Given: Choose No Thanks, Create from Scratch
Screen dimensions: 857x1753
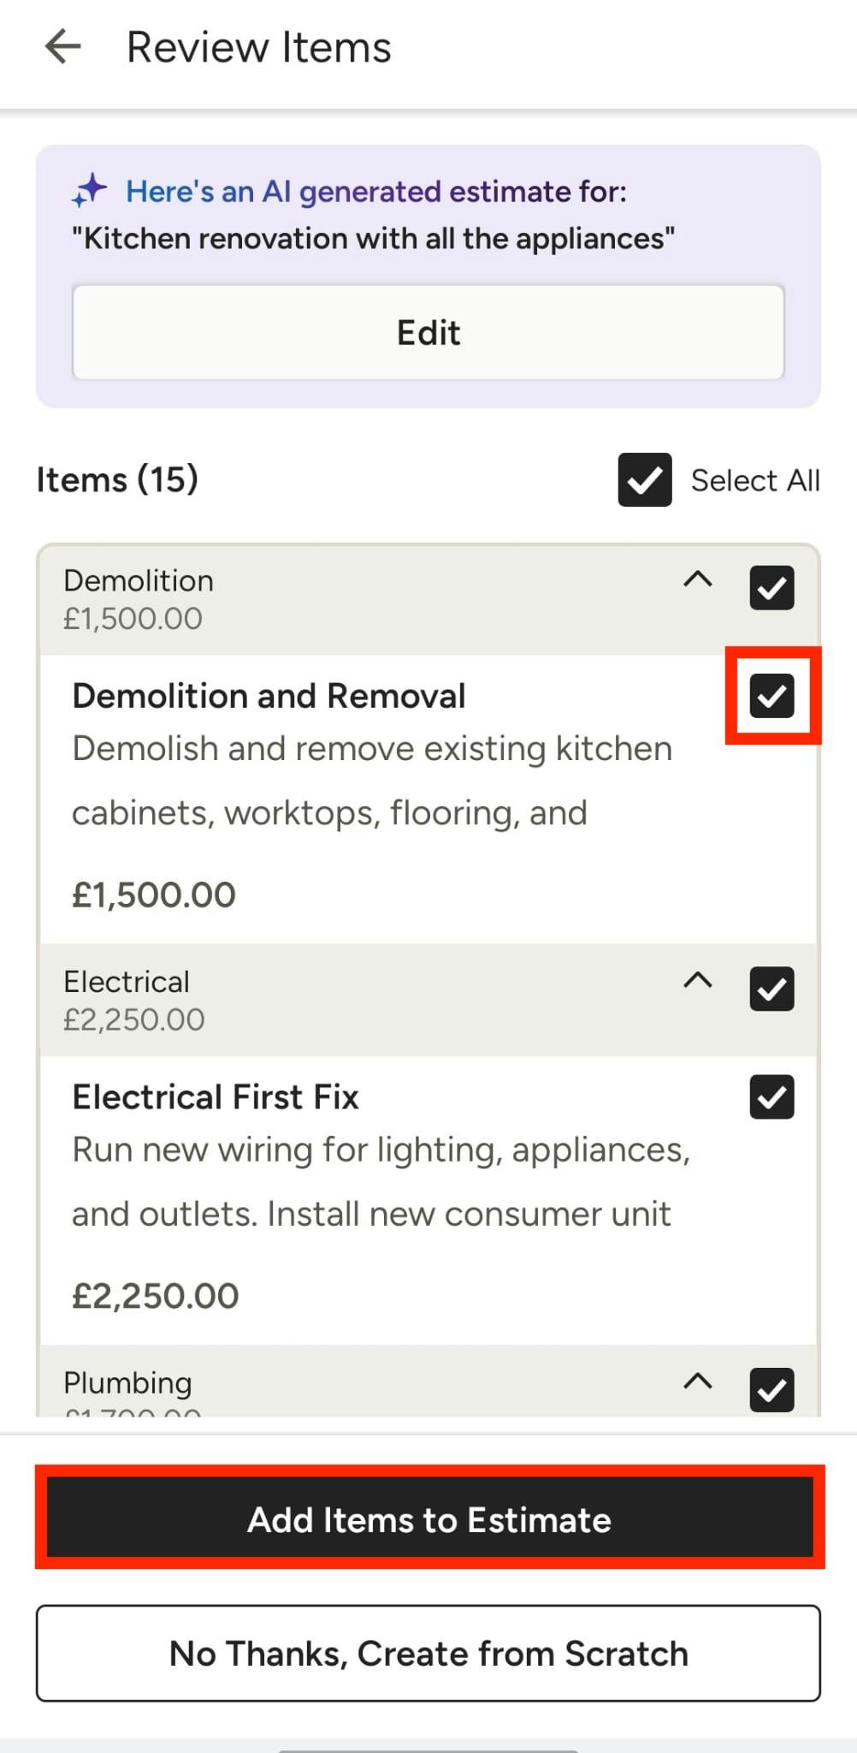Looking at the screenshot, I should coord(428,1653).
